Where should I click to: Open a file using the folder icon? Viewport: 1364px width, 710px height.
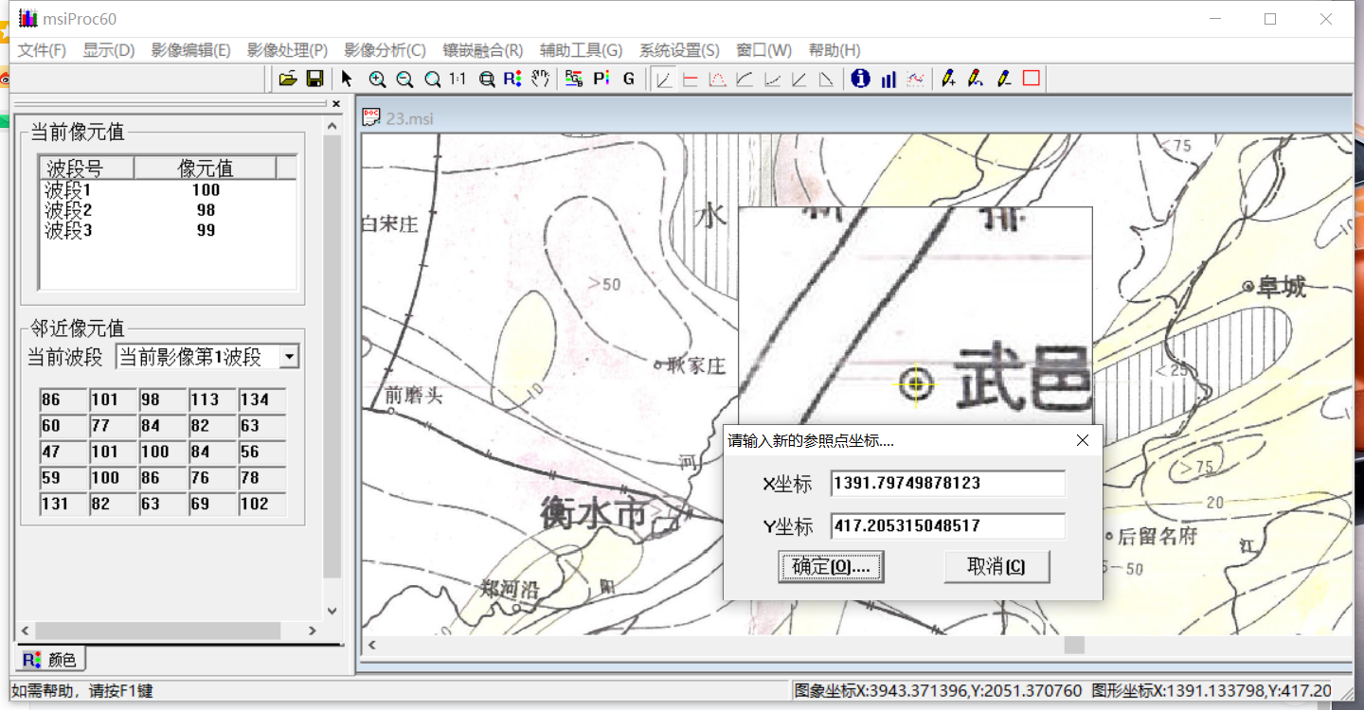288,79
